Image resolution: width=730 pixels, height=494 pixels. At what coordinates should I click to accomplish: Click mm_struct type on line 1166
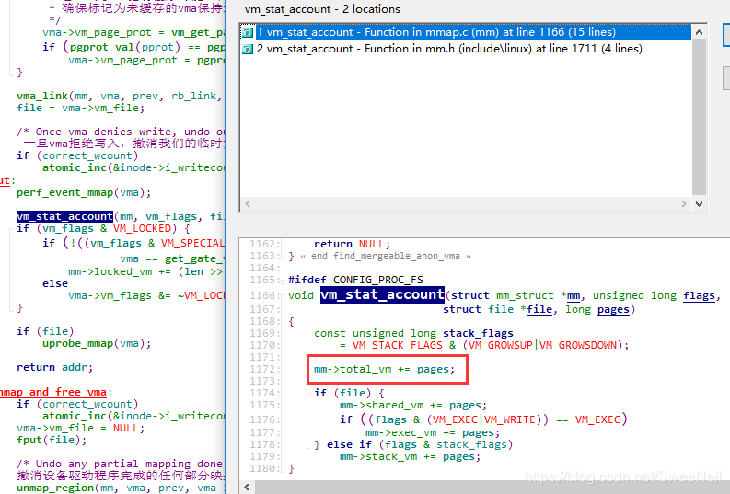[525, 295]
